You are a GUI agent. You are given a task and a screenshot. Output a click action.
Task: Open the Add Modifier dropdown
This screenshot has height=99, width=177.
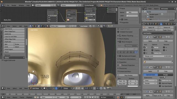(x=158, y=33)
